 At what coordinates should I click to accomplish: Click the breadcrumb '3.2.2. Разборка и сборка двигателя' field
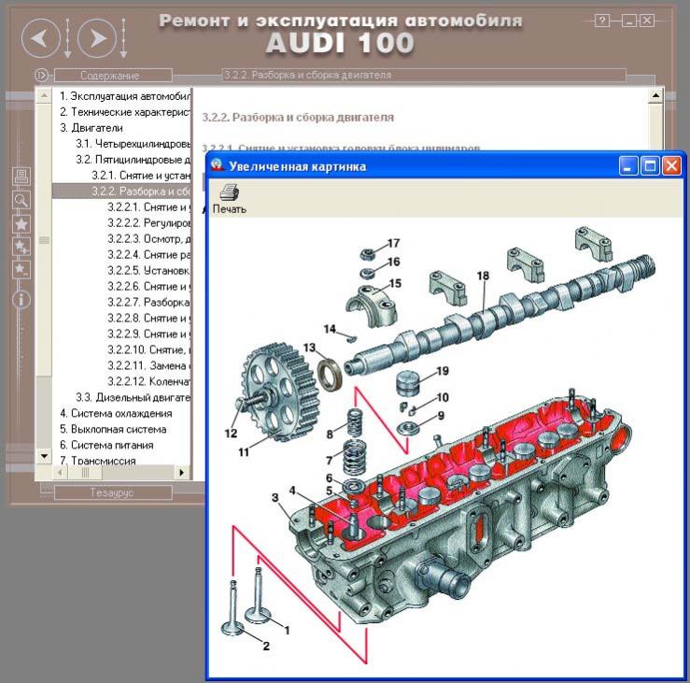(x=424, y=75)
